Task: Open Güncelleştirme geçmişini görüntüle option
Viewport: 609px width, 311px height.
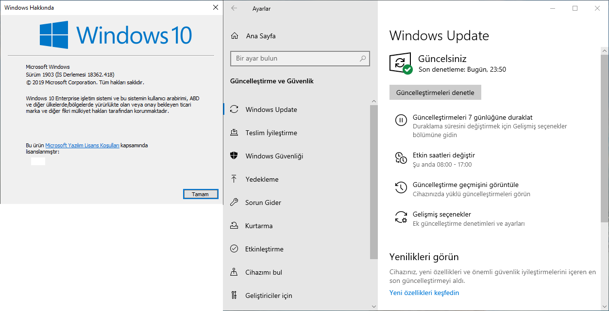Action: 466,185
